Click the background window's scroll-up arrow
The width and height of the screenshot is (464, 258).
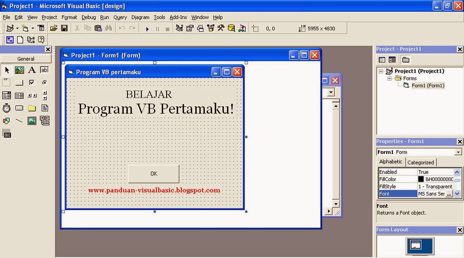pyautogui.click(x=336, y=106)
